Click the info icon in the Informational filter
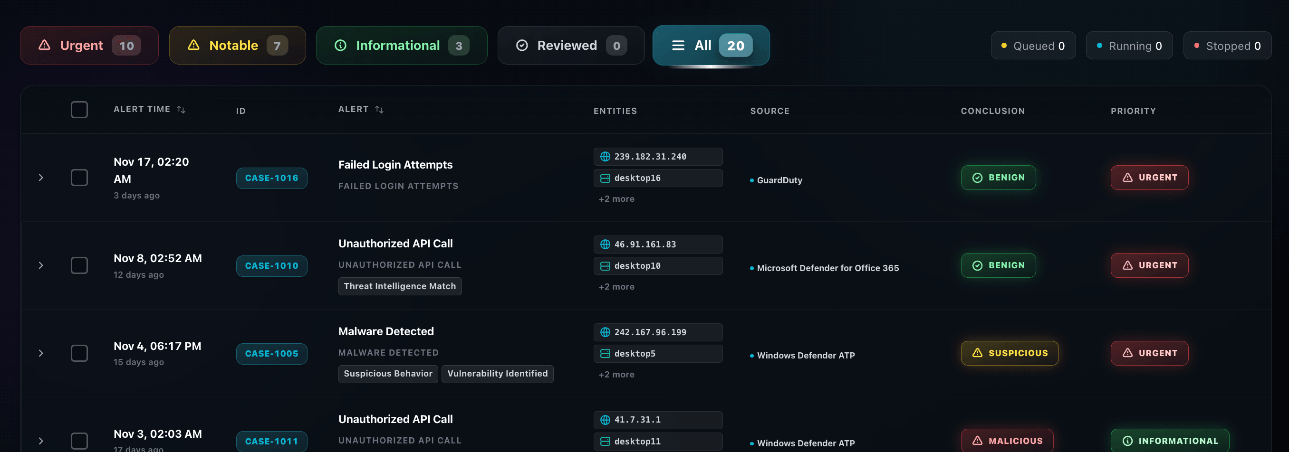Screen dimensions: 1289x452 341,45
